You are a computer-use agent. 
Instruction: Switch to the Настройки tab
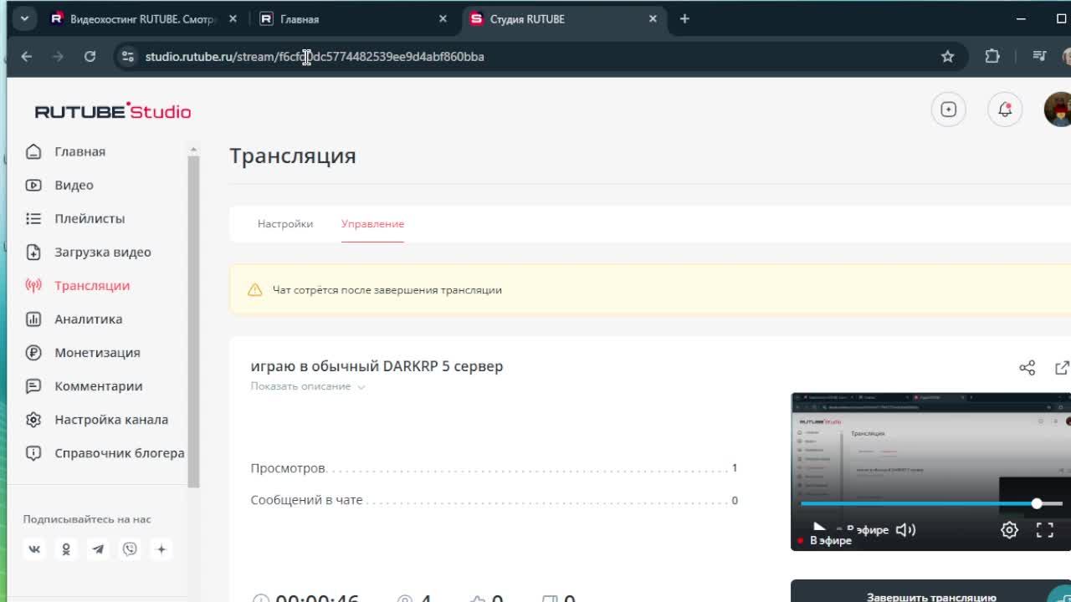[x=285, y=223]
